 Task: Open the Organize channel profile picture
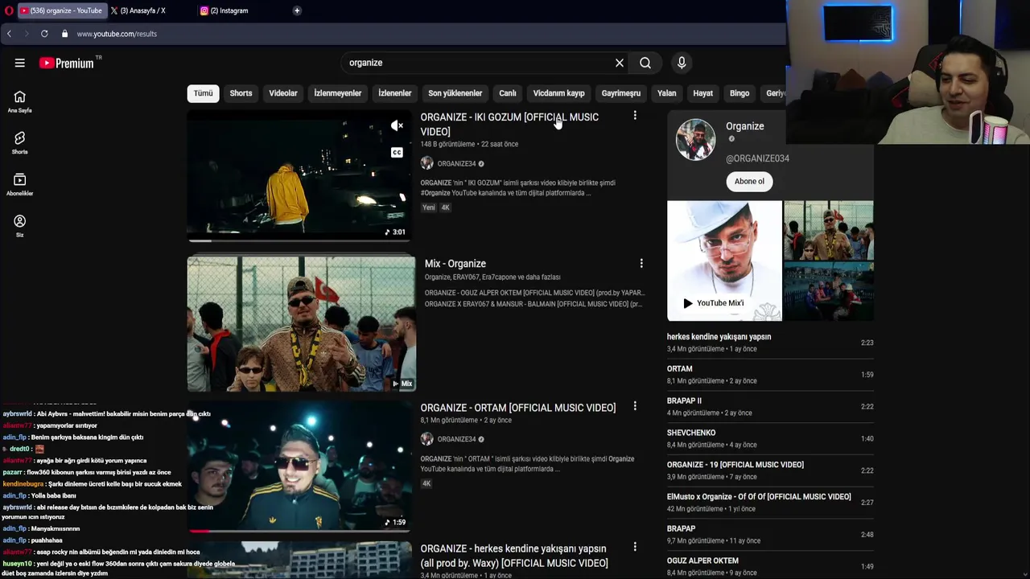(695, 140)
